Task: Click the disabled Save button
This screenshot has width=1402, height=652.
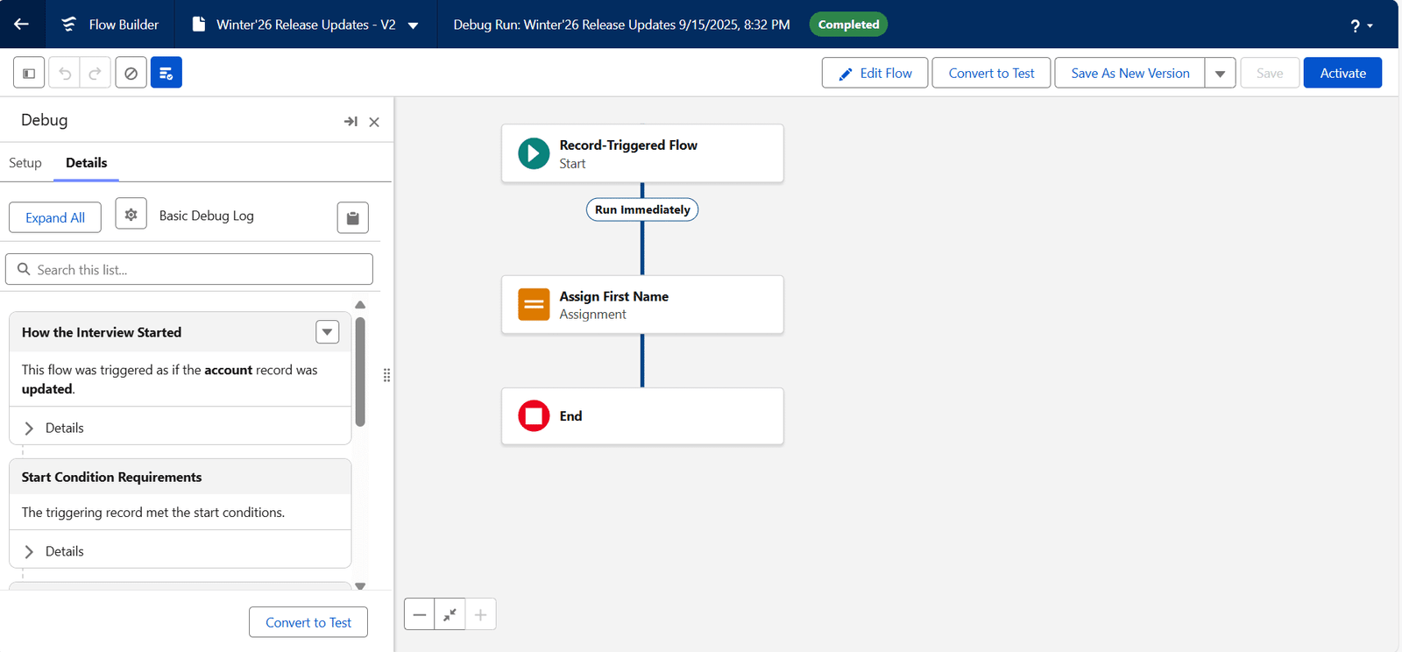Action: (x=1270, y=73)
